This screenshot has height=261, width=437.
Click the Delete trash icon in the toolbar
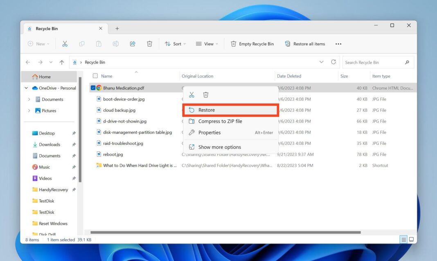[x=149, y=43]
